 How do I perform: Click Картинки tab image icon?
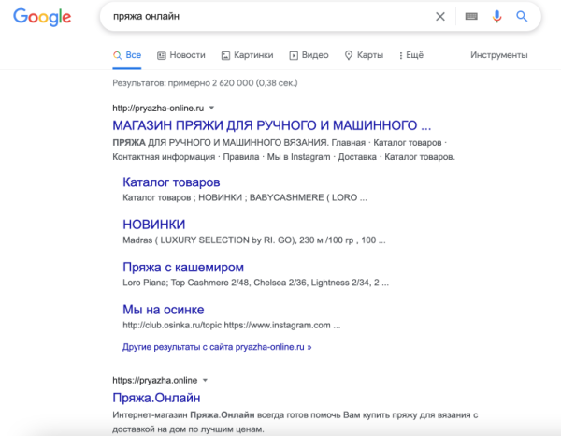pos(225,55)
